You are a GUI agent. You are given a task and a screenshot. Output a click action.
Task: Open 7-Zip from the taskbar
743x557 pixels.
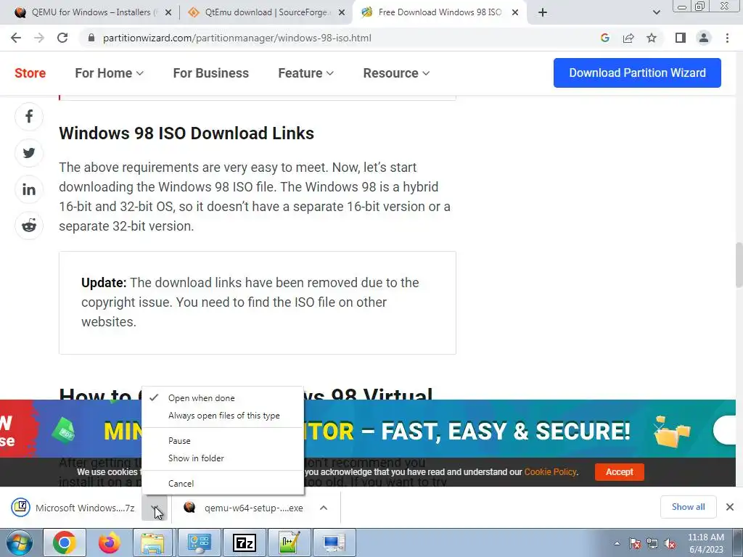click(x=245, y=542)
